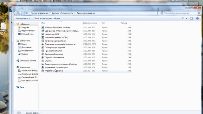Click Записать на оптический диск button
Screen dimensions: 203x114
point(47,18)
